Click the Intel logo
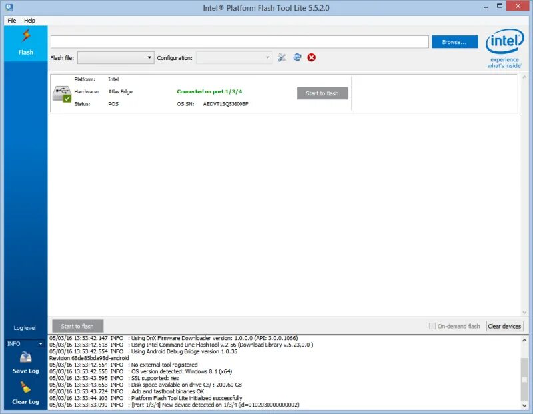This screenshot has width=533, height=414. [x=505, y=49]
